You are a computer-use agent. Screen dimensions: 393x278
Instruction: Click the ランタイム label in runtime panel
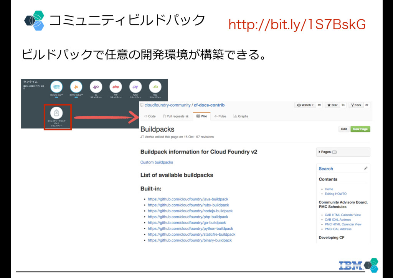[31, 82]
